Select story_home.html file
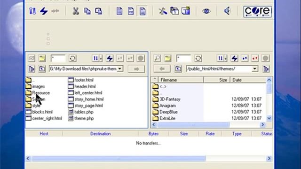Screen dimensions: 301x169 pos(86,99)
